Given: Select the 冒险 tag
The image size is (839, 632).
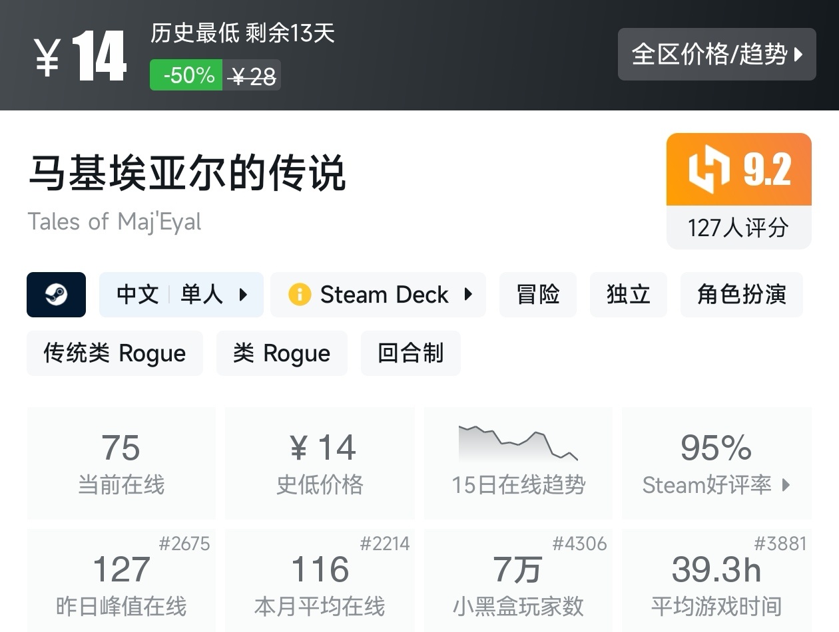Looking at the screenshot, I should pyautogui.click(x=538, y=294).
